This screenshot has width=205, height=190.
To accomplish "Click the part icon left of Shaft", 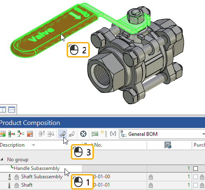I will (x=10, y=185).
